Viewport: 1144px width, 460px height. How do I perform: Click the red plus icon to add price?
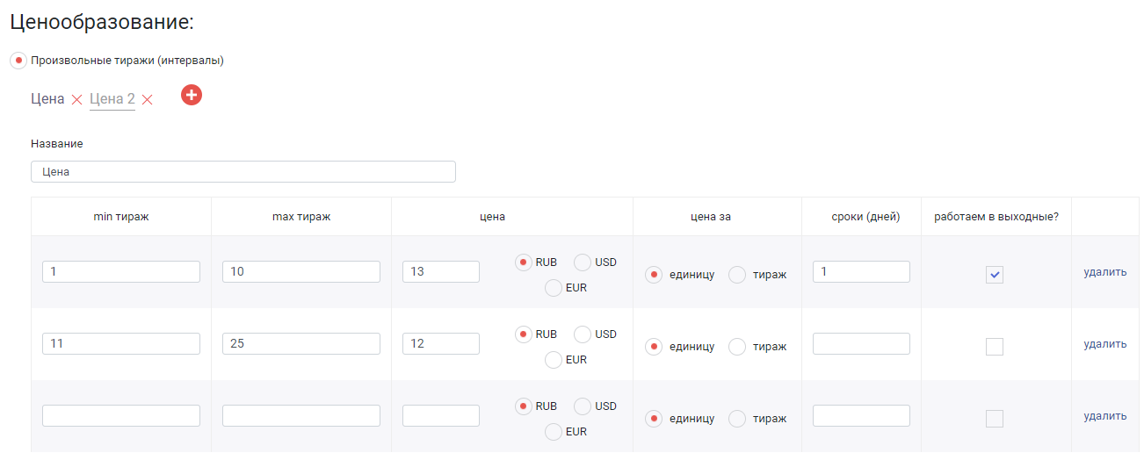click(192, 95)
